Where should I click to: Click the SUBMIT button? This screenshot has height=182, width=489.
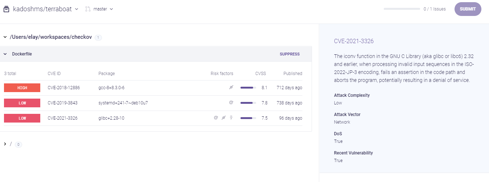click(x=468, y=9)
